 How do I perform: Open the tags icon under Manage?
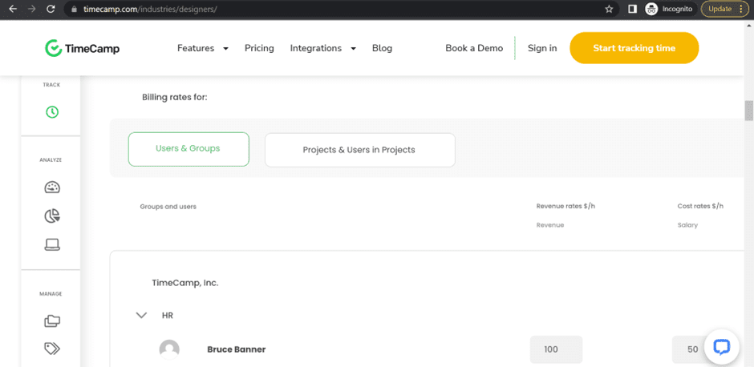[52, 349]
